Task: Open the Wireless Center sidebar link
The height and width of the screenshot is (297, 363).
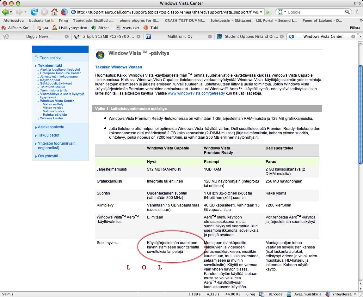Action: click(x=52, y=118)
